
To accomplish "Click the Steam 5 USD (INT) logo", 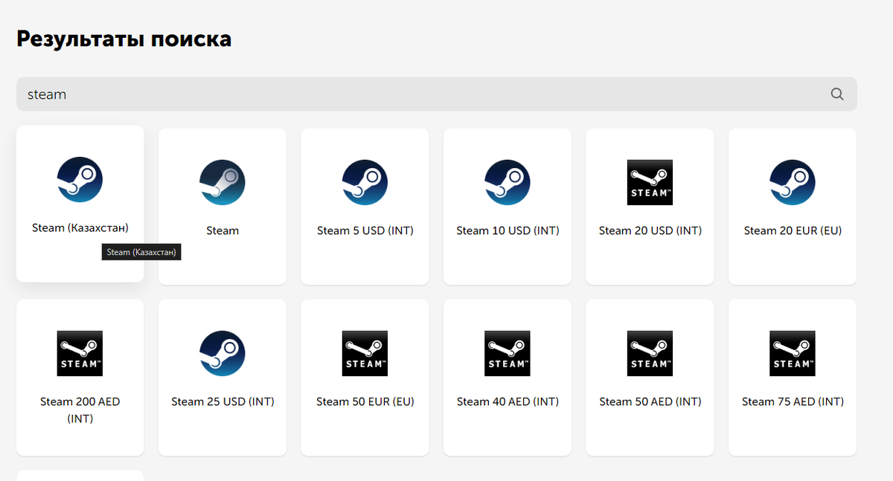I will [365, 183].
